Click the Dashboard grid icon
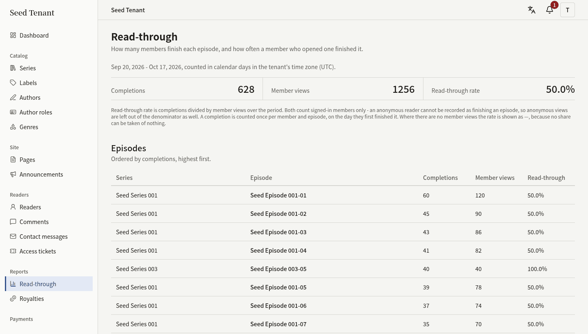Image resolution: width=588 pixels, height=334 pixels. pyautogui.click(x=13, y=35)
